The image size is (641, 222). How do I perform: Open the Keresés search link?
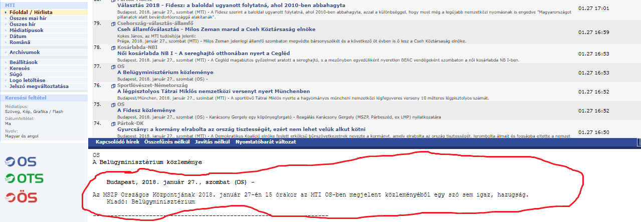point(20,68)
